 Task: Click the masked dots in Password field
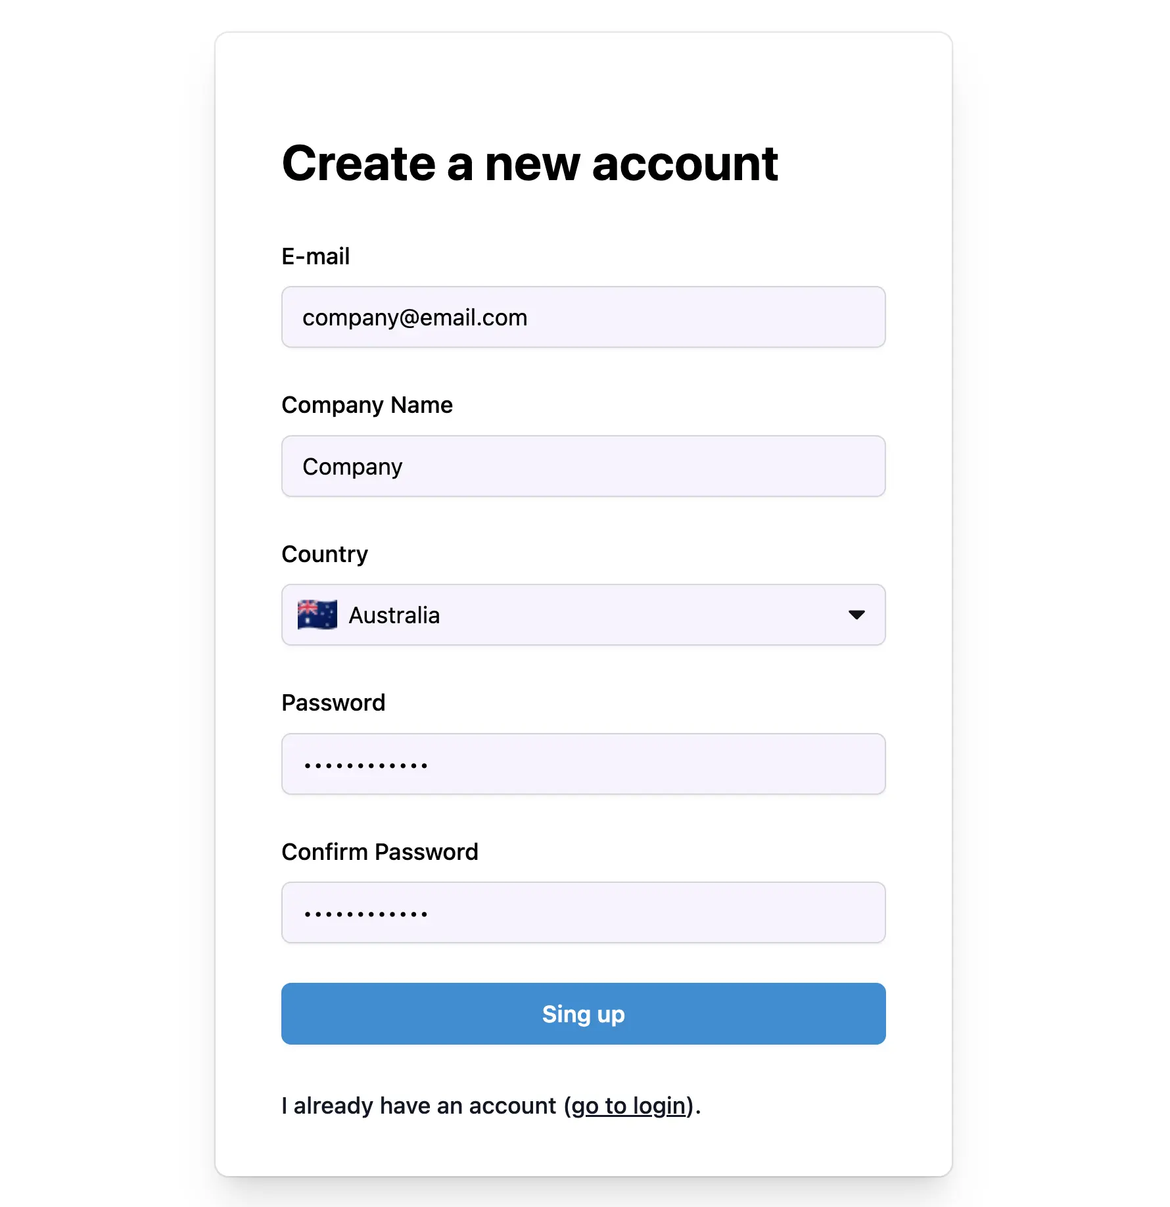(366, 765)
